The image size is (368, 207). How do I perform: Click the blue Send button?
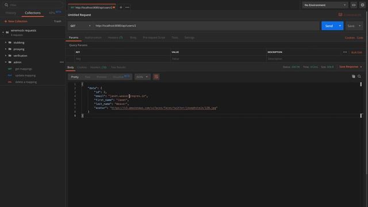[329, 26]
